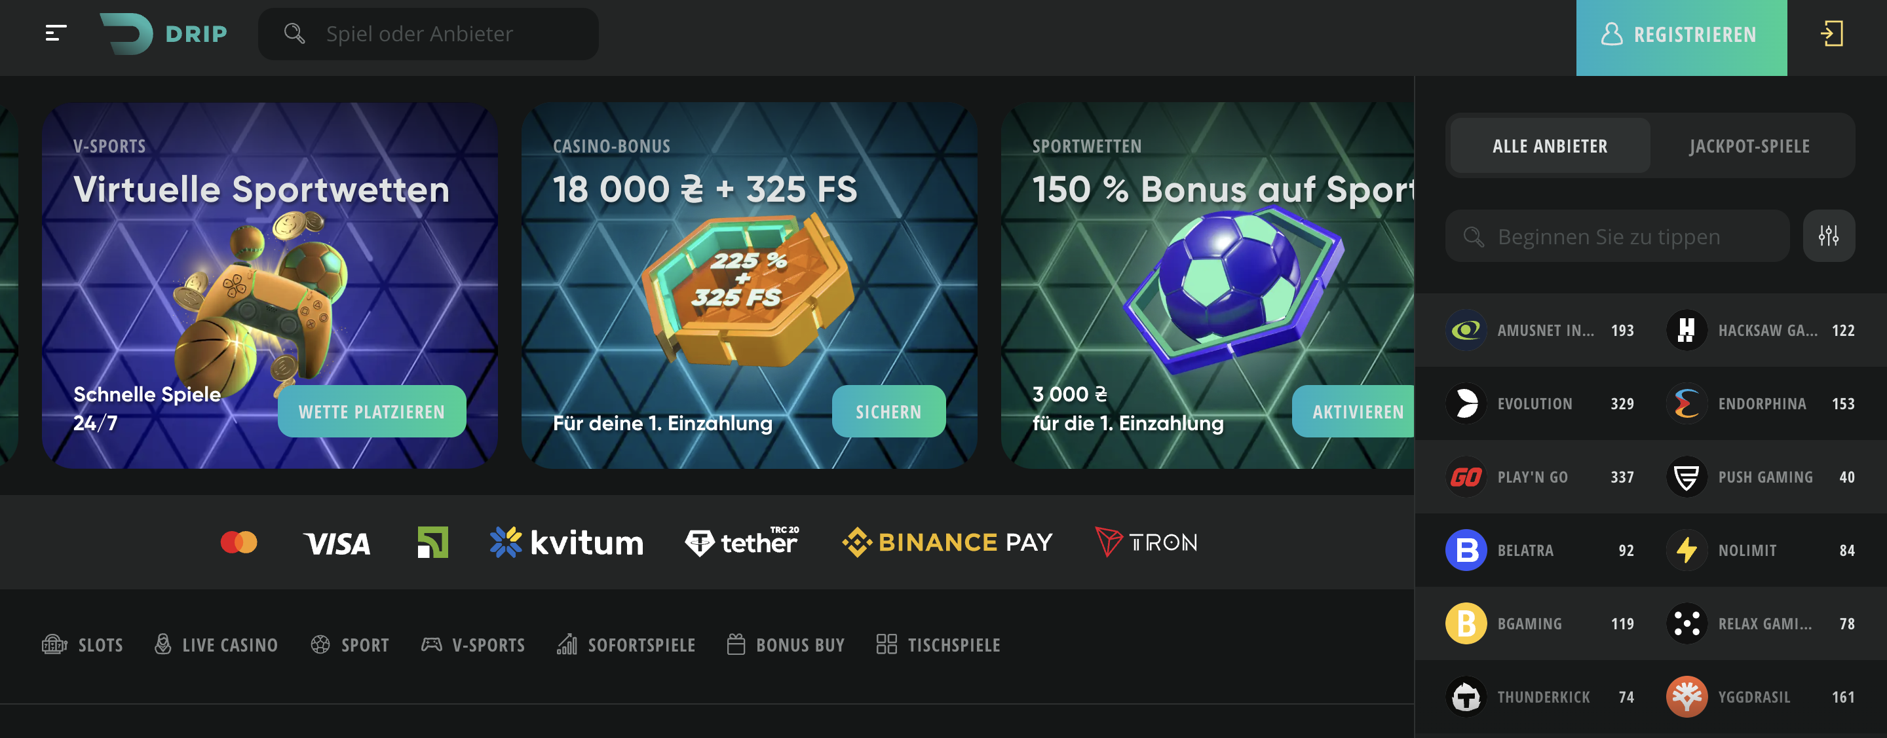This screenshot has height=738, width=1887.
Task: Choose the Nolimit provider icon
Action: point(1687,550)
